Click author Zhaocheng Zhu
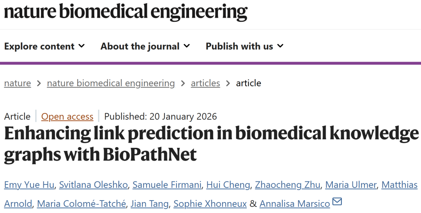This screenshot has width=421, height=213. pos(287,185)
